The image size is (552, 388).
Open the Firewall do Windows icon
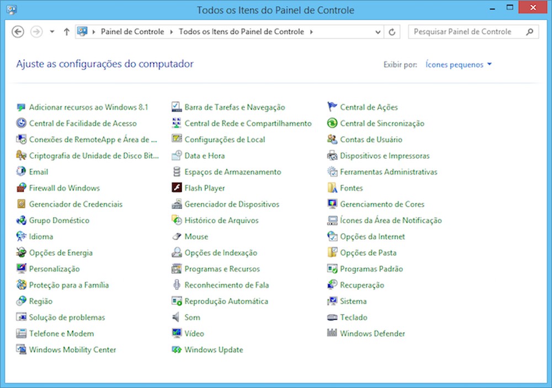(21, 188)
